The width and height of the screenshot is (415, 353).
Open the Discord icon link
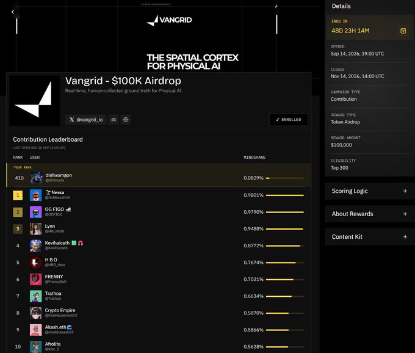[114, 120]
